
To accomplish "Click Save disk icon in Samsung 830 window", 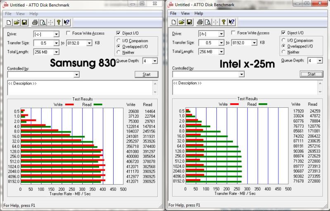I will click(x=24, y=22).
